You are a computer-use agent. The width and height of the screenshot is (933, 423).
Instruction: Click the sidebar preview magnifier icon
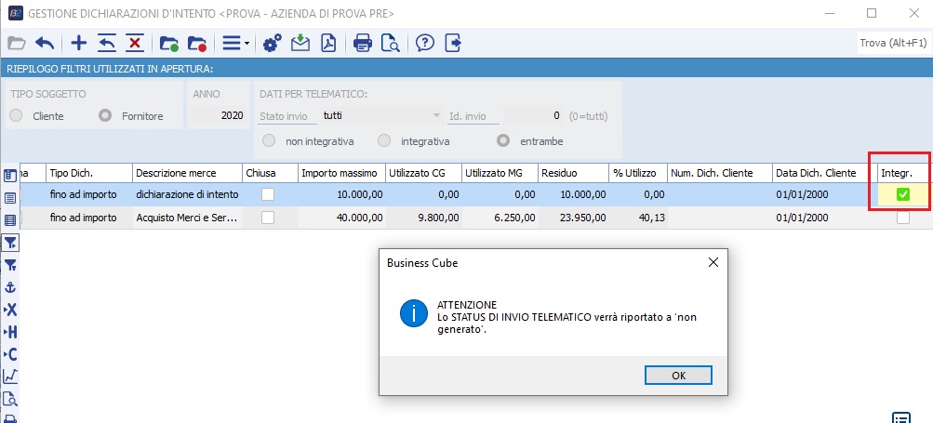coord(10,399)
